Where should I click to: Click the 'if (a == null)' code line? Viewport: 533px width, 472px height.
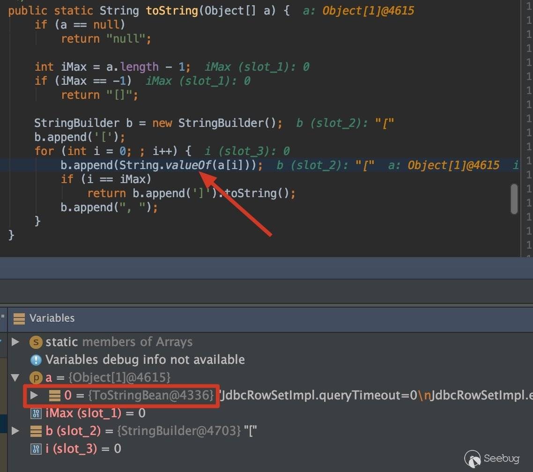point(80,25)
